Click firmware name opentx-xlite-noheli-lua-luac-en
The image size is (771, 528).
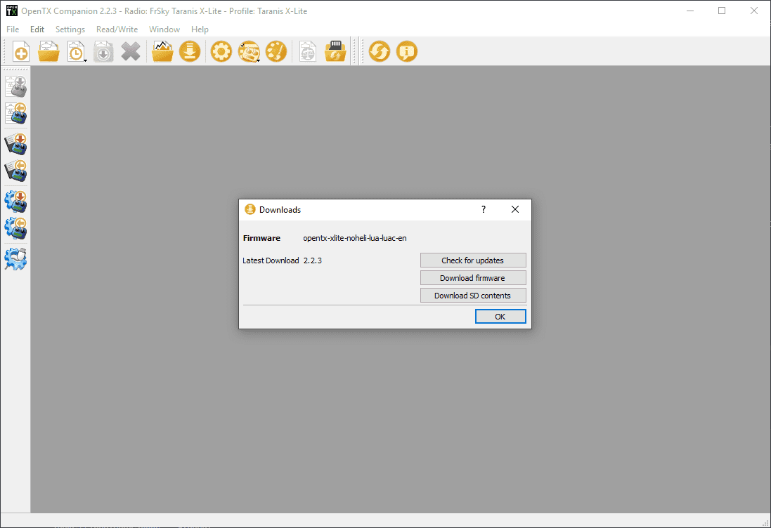(354, 238)
